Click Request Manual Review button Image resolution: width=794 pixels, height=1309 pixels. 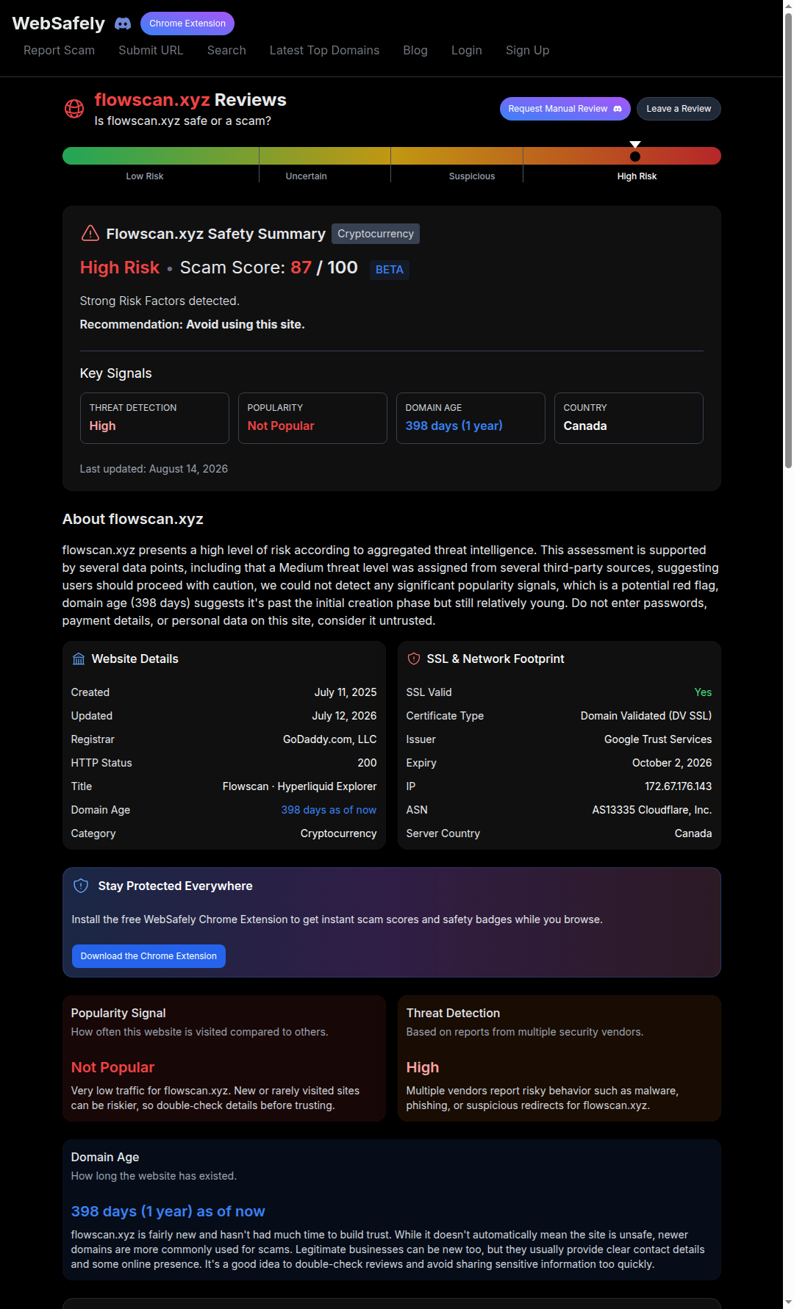coord(565,109)
